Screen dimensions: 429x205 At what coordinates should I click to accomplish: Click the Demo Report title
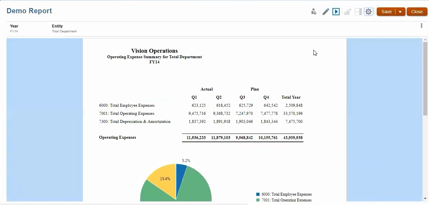coord(29,11)
